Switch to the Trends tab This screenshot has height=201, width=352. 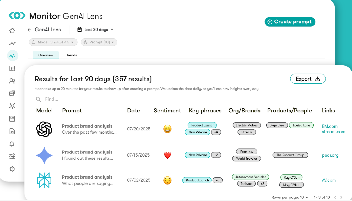click(x=72, y=55)
